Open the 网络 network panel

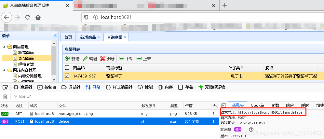(x=93, y=87)
